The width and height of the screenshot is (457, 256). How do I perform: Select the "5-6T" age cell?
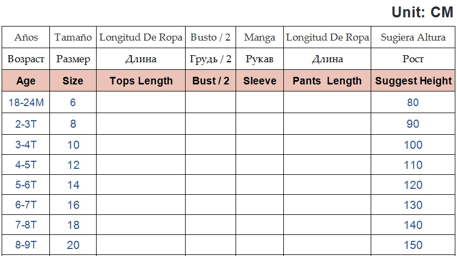click(x=26, y=185)
